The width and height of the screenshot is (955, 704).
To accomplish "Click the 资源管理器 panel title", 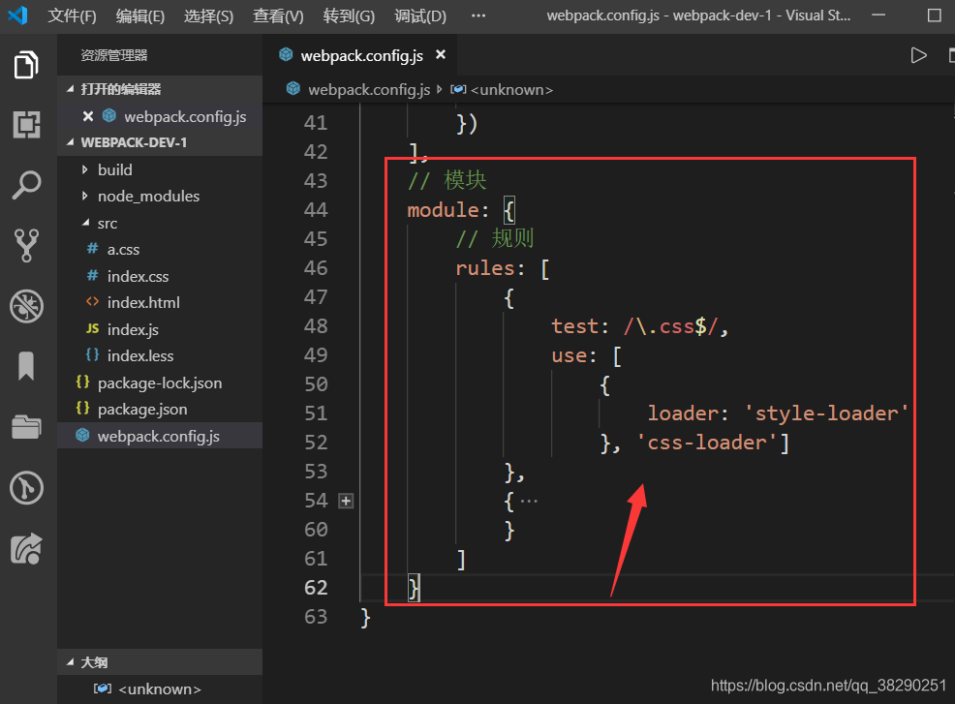I will [x=114, y=55].
